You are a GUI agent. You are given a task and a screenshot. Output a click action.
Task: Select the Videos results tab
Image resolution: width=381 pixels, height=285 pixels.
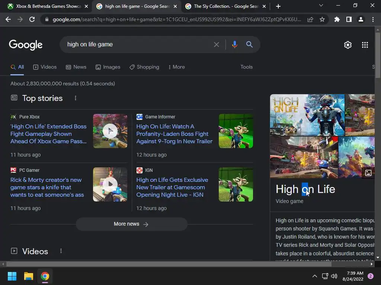(45, 67)
